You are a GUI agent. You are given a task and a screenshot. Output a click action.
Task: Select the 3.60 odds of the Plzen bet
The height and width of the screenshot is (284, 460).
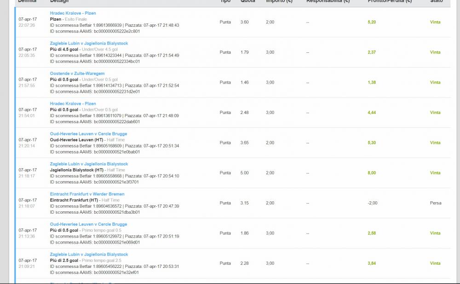tap(244, 22)
